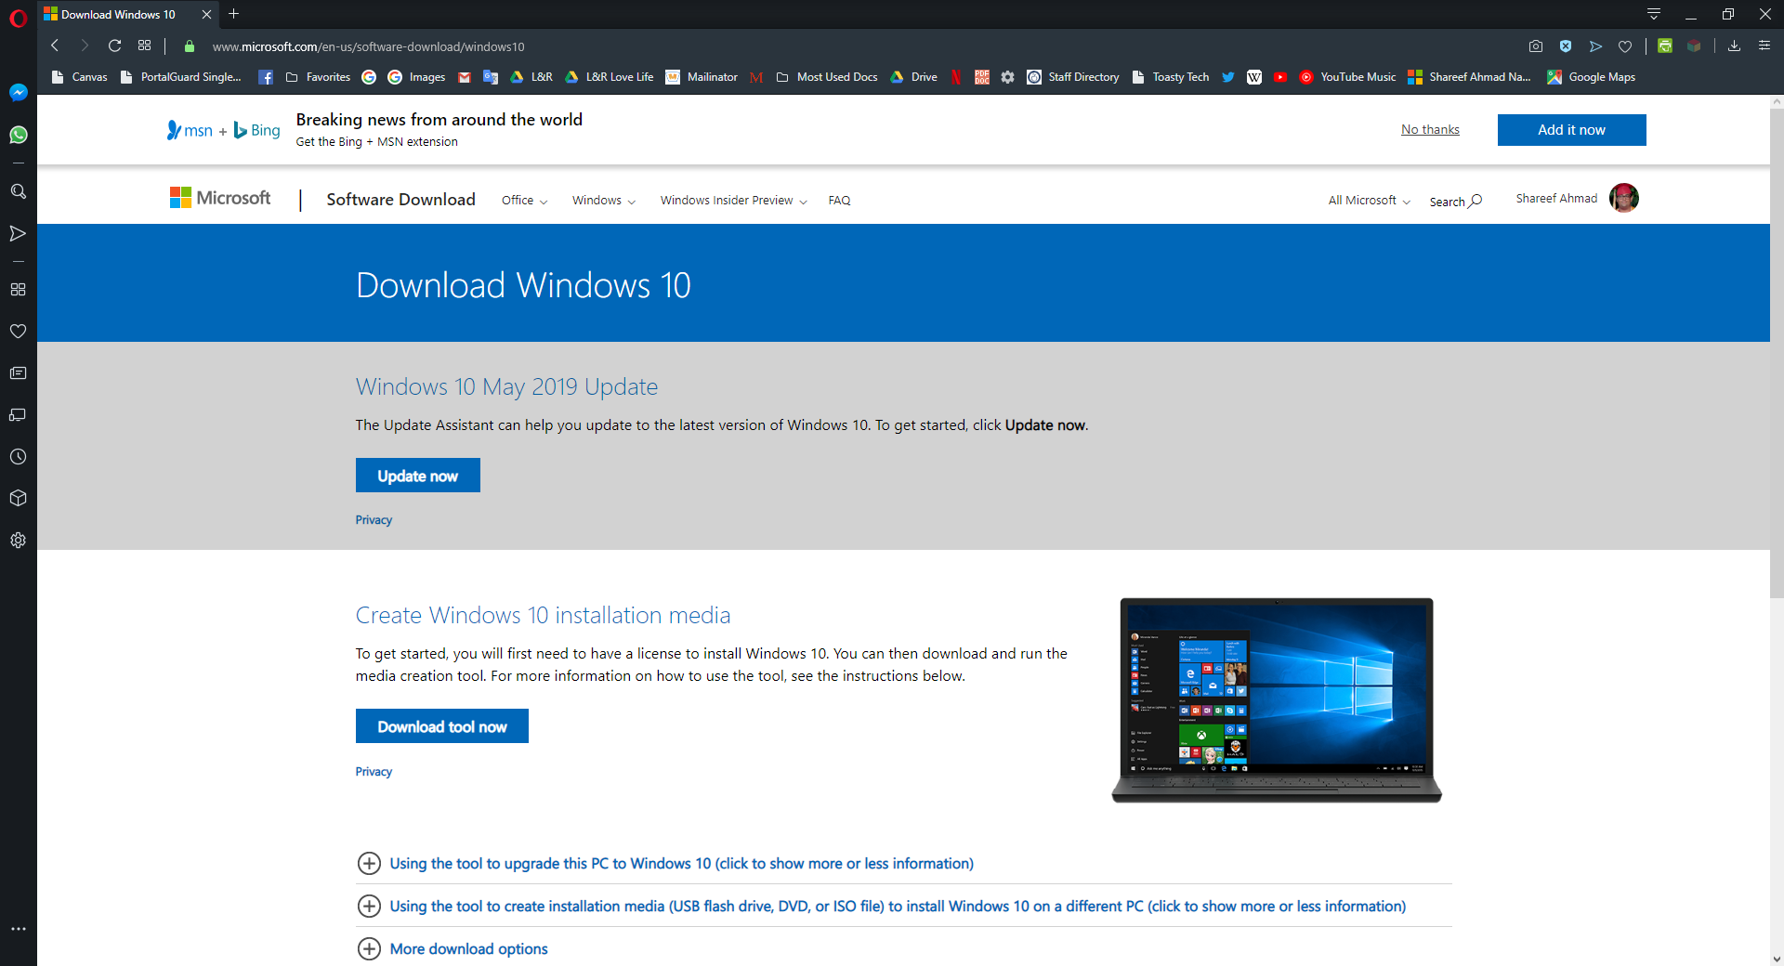Open sidebar three-dots setup menu
This screenshot has width=1784, height=966.
pyautogui.click(x=18, y=929)
